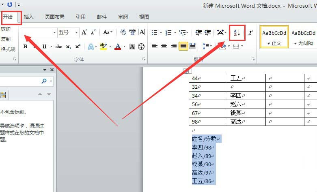317x192 pixels.
Task: Open the font size 五号 dropdown
Action: click(77, 32)
